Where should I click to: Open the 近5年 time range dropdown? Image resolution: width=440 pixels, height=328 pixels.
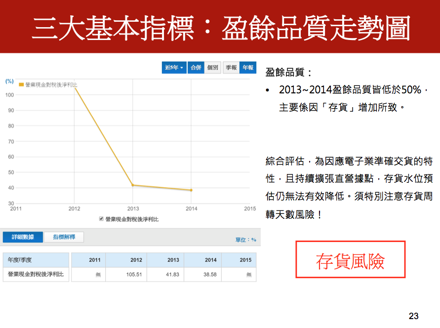pos(174,68)
